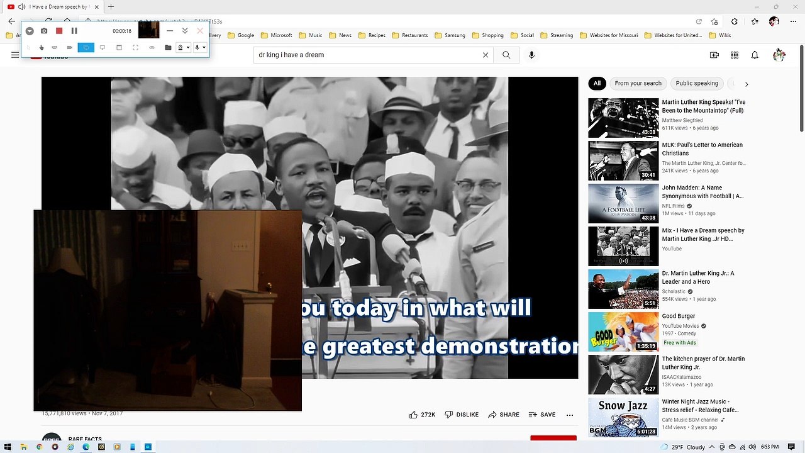The width and height of the screenshot is (805, 453).
Task: Go back in browser history
Action: 11,21
